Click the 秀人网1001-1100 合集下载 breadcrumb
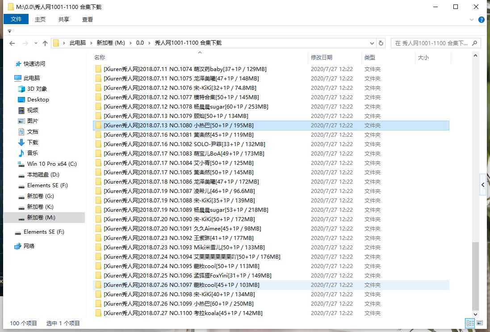This screenshot has width=490, height=332. [188, 43]
